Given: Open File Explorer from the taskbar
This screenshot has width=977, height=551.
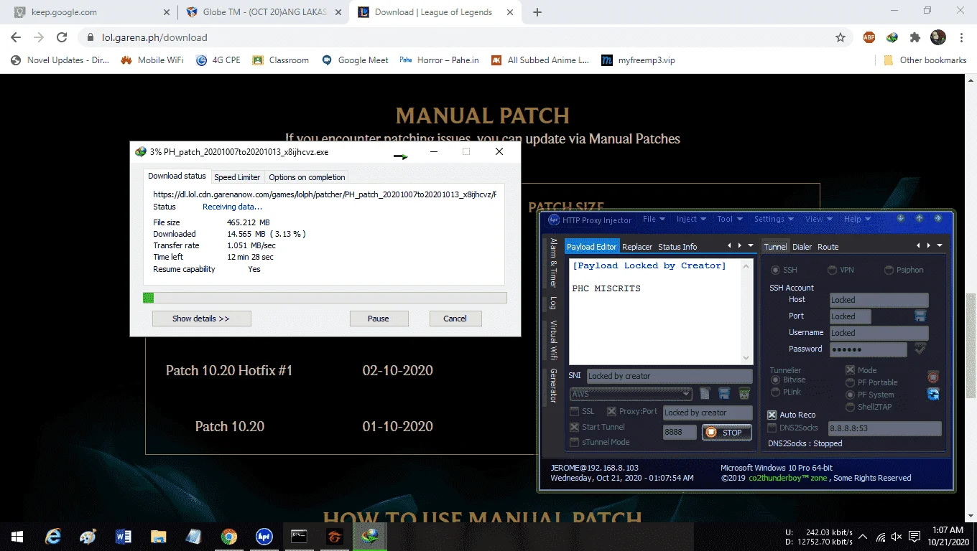Looking at the screenshot, I should pyautogui.click(x=158, y=537).
